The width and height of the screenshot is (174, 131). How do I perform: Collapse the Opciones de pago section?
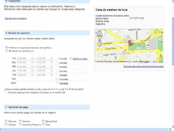tap(7, 107)
